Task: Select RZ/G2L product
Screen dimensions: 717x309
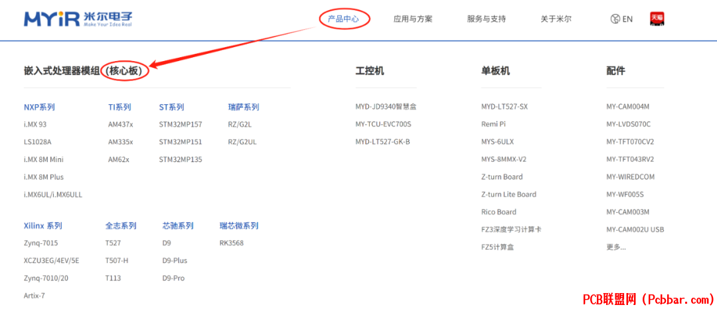Action: point(240,124)
